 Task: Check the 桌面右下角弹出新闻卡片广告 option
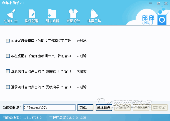pyautogui.click(x=8, y=56)
